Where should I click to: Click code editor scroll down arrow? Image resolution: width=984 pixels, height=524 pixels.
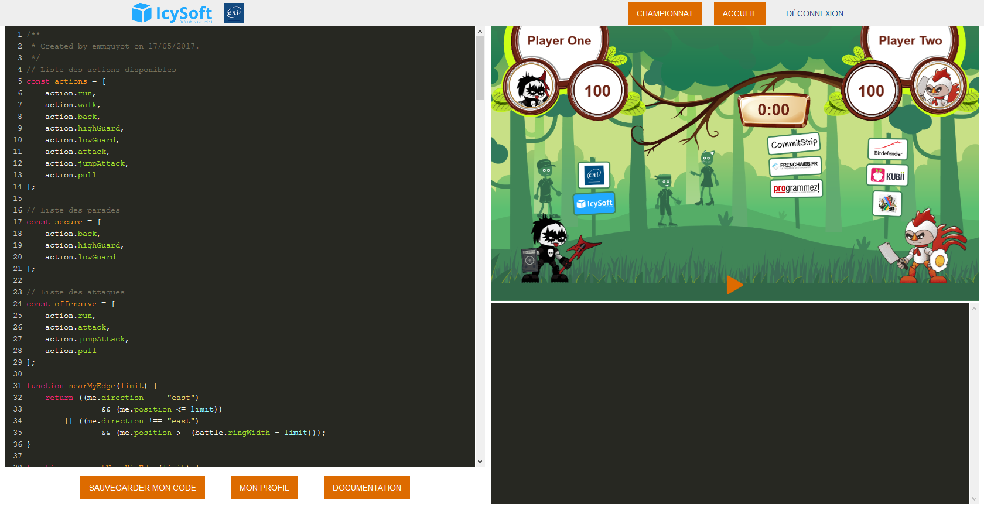click(480, 461)
